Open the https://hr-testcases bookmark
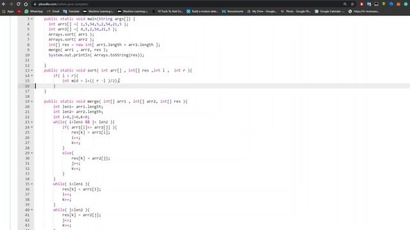 [364, 11]
